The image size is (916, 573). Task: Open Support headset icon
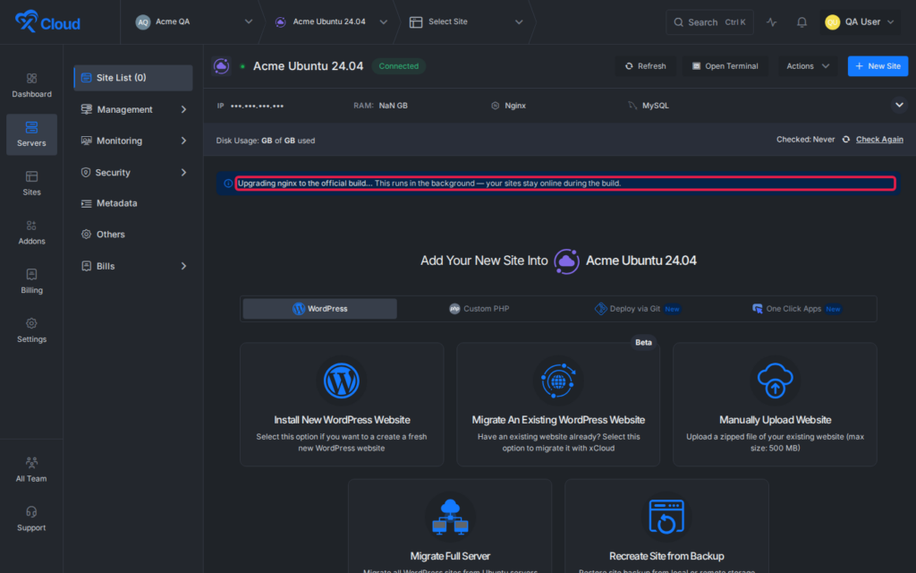(31, 511)
